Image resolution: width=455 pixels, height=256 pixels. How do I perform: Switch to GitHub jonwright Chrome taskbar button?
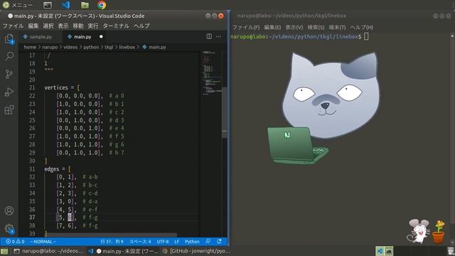[196, 251]
